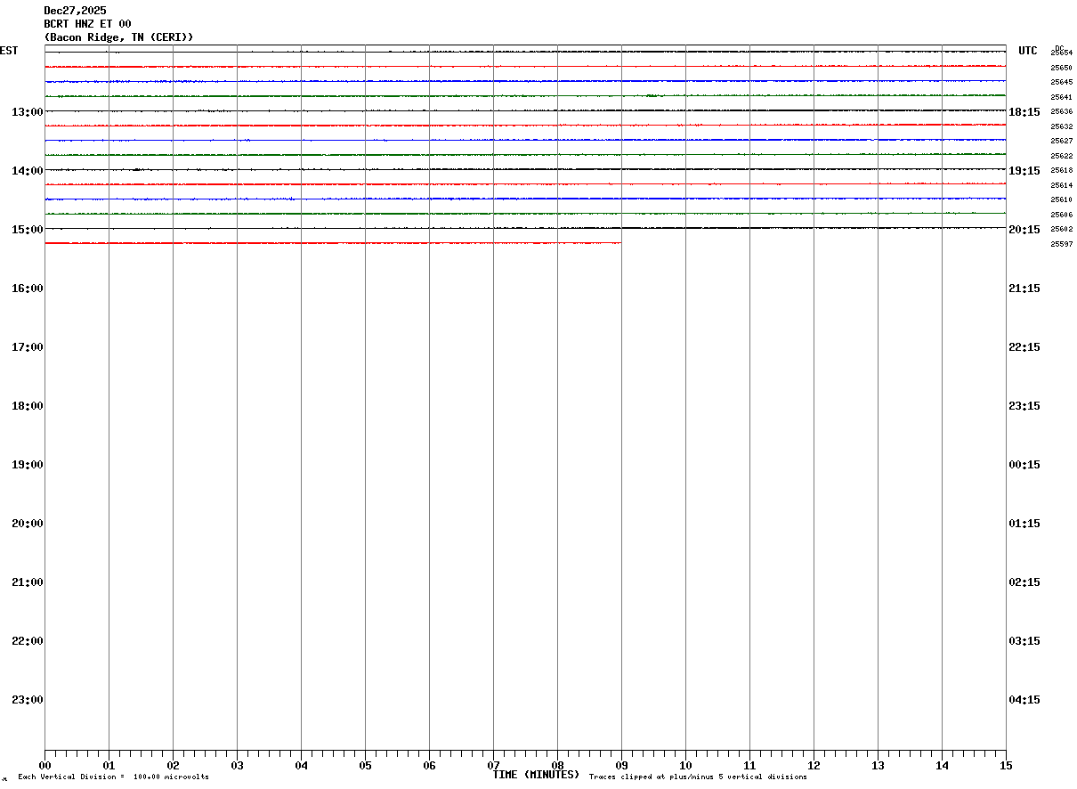
Task: Click the 01 minute axis label
Action: pyautogui.click(x=109, y=766)
